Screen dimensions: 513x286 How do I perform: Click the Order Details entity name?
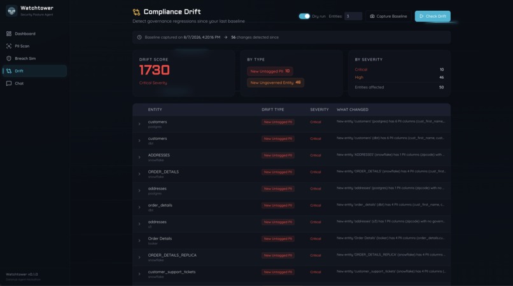[x=160, y=238]
